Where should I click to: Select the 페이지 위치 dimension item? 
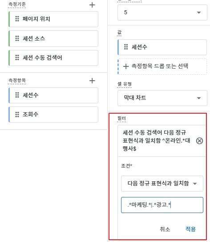(53, 19)
